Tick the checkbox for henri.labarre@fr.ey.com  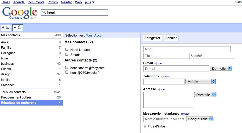click(x=67, y=67)
